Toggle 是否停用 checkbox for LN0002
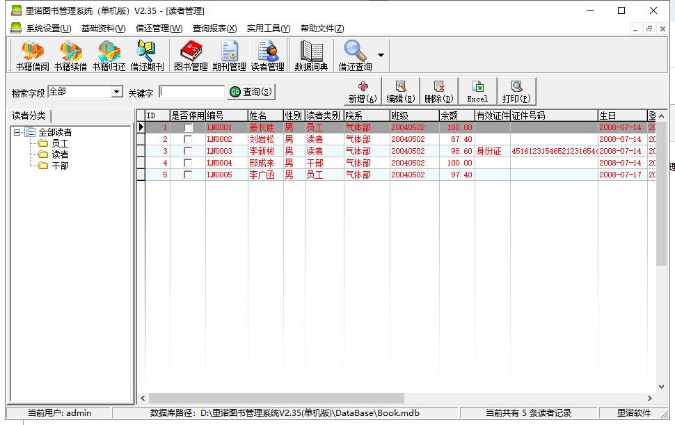The width and height of the screenshot is (675, 425). (x=188, y=139)
